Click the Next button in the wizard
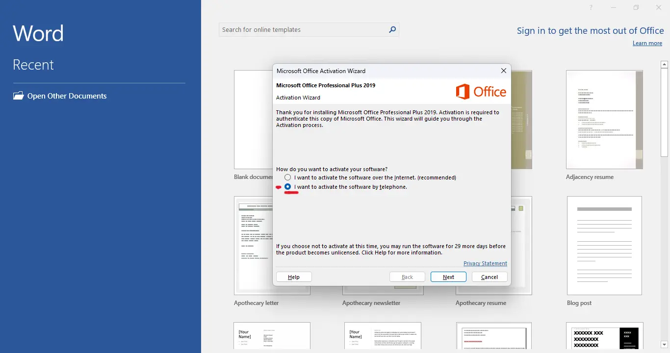The width and height of the screenshot is (670, 353). click(x=448, y=277)
